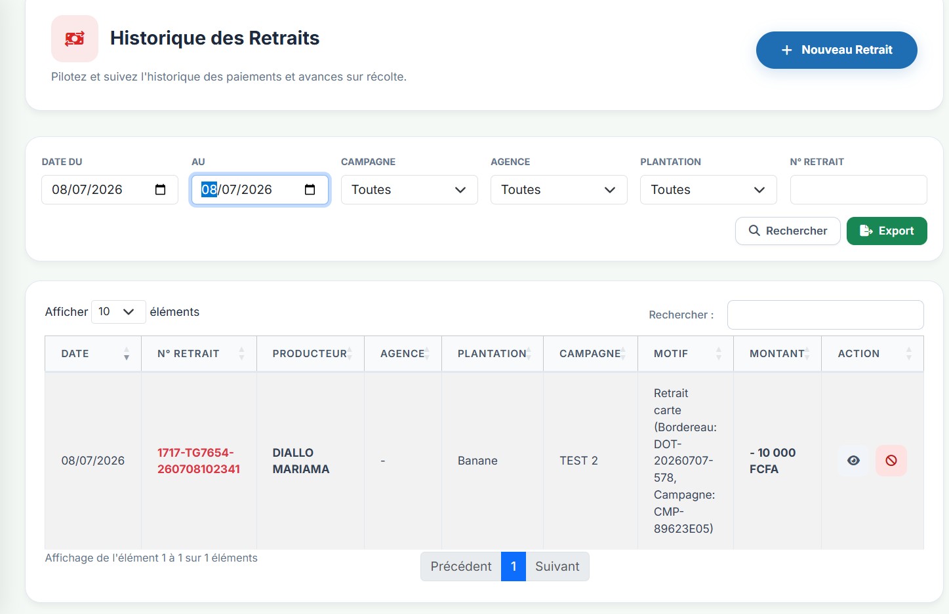Click the Nouveau Retrait button
This screenshot has height=614, width=949.
pos(836,50)
